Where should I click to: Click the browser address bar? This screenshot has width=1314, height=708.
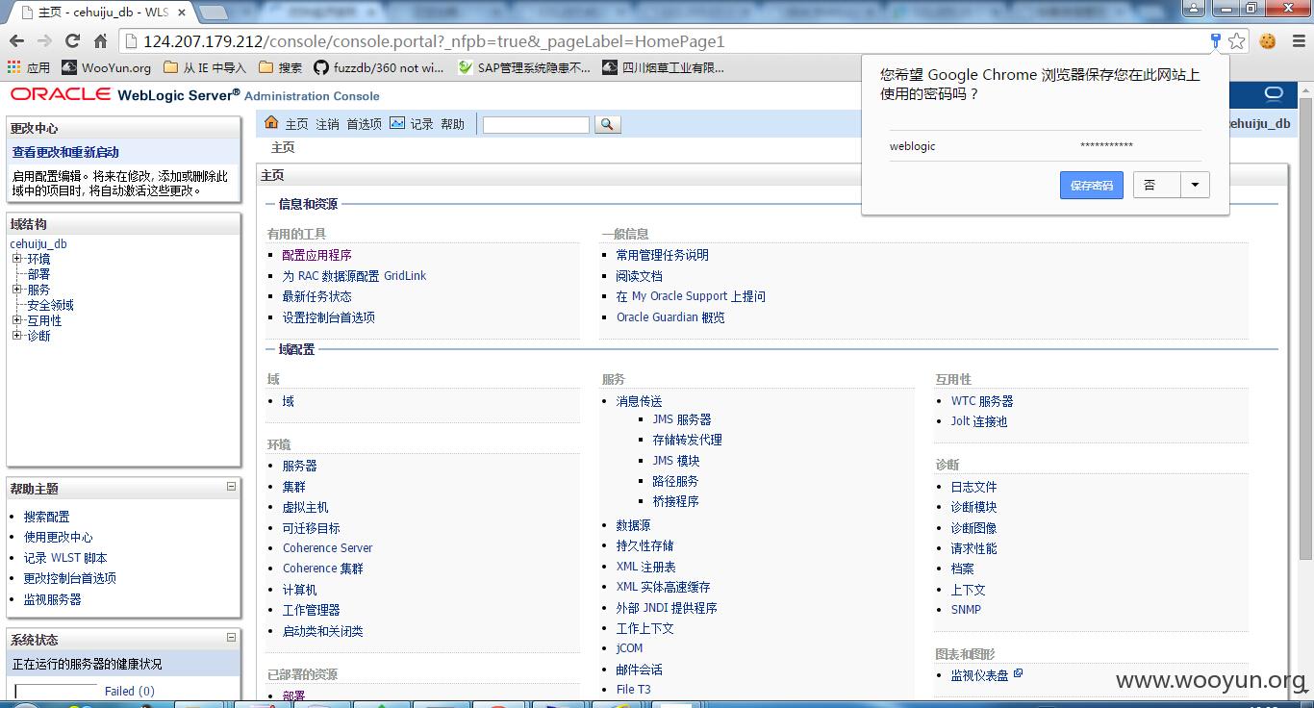tap(664, 41)
